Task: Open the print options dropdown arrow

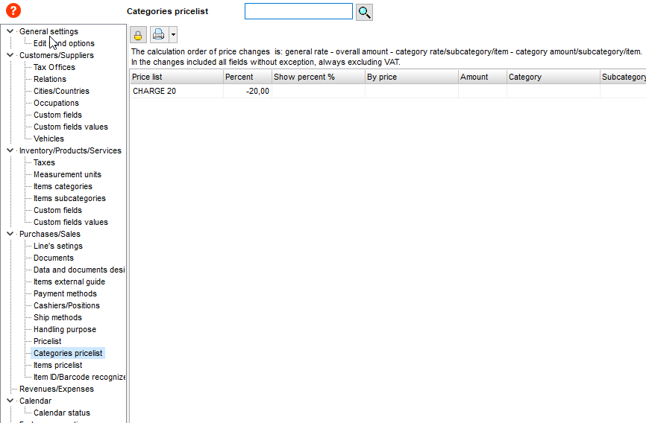Action: point(173,35)
